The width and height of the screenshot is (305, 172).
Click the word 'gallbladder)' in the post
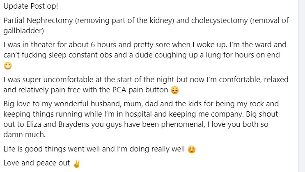24,31
